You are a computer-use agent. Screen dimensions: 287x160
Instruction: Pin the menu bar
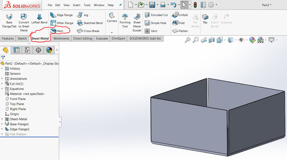[x=121, y=5]
